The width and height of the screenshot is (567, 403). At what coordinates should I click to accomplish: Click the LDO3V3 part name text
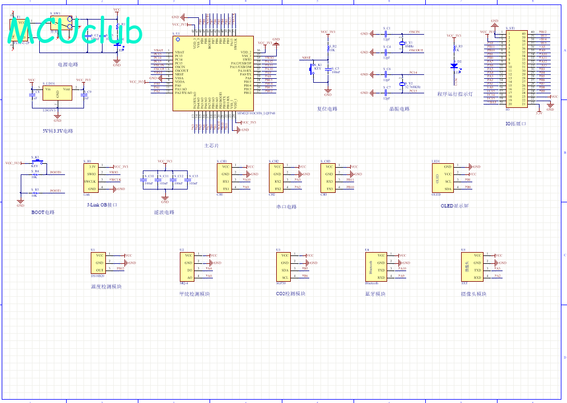click(x=49, y=111)
